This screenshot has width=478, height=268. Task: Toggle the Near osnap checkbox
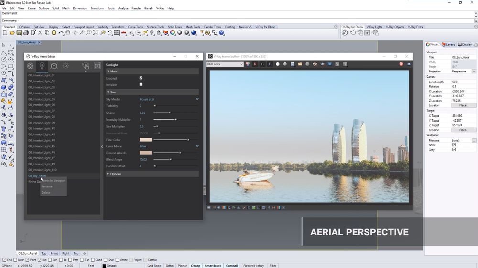(x=15, y=260)
